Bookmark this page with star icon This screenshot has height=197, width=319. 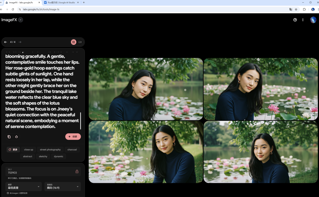(x=296, y=9)
